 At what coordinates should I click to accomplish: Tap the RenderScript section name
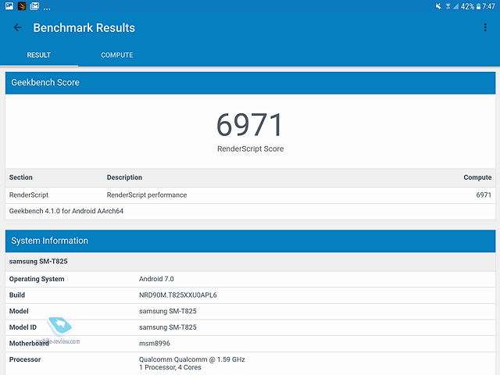coord(29,195)
